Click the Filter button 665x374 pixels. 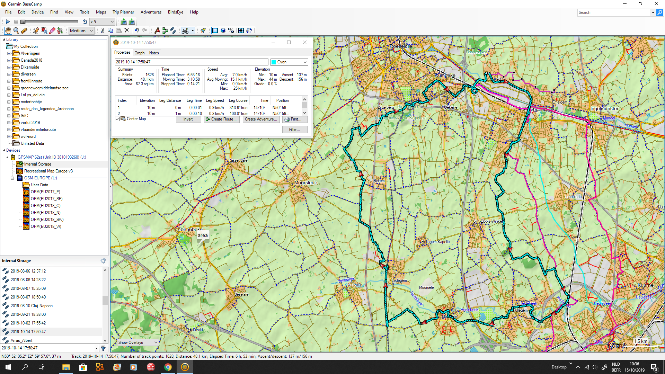click(295, 130)
